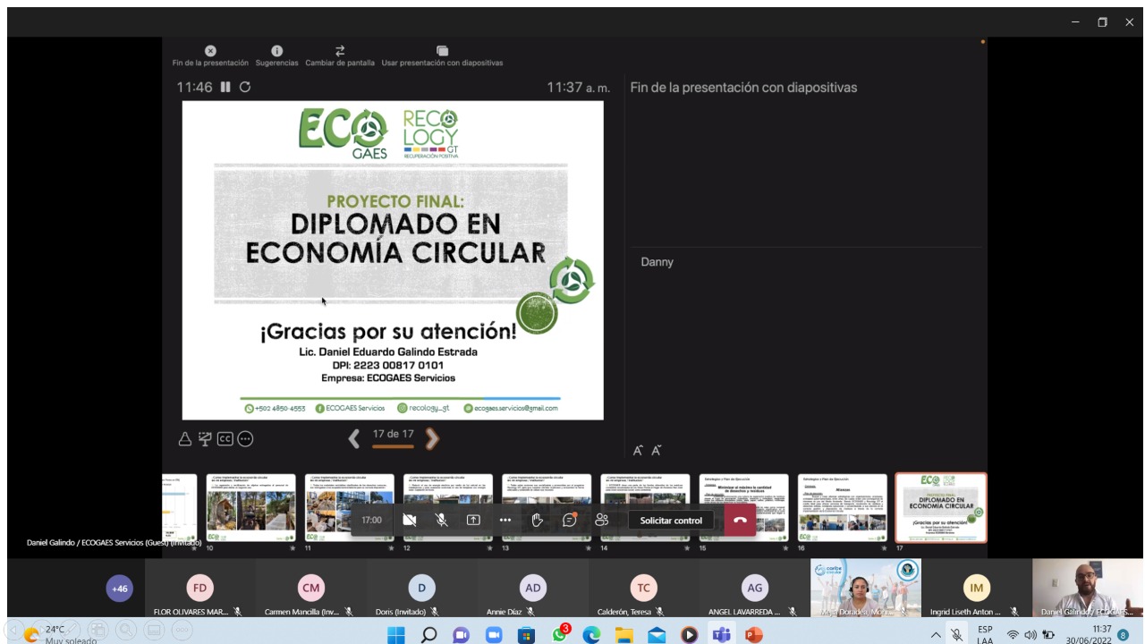Expand more slide show options below the slide
Screen dimensions: 1145x644
[x=245, y=438]
